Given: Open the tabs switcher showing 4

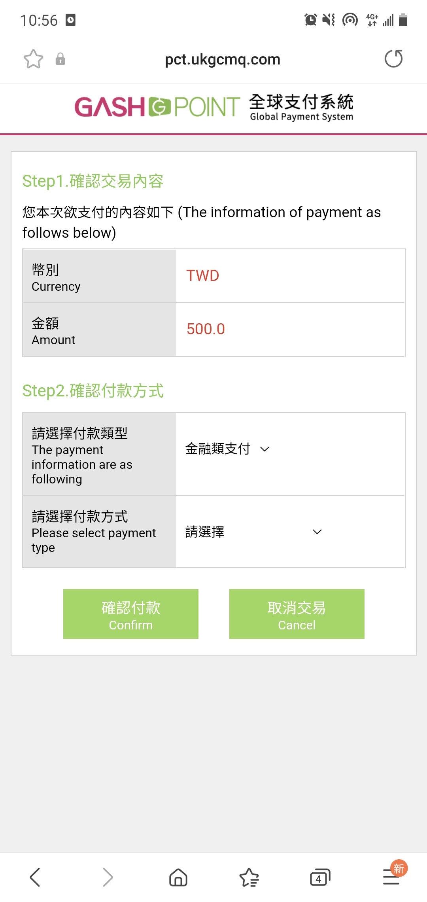Looking at the screenshot, I should pyautogui.click(x=320, y=877).
